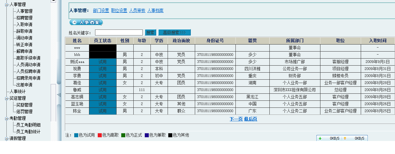Click the 姓名 column header
395x154 pixels.
click(77, 41)
